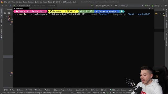168x94 pixels.
Task: Click the unit test session finished message
Action: [33, 93]
